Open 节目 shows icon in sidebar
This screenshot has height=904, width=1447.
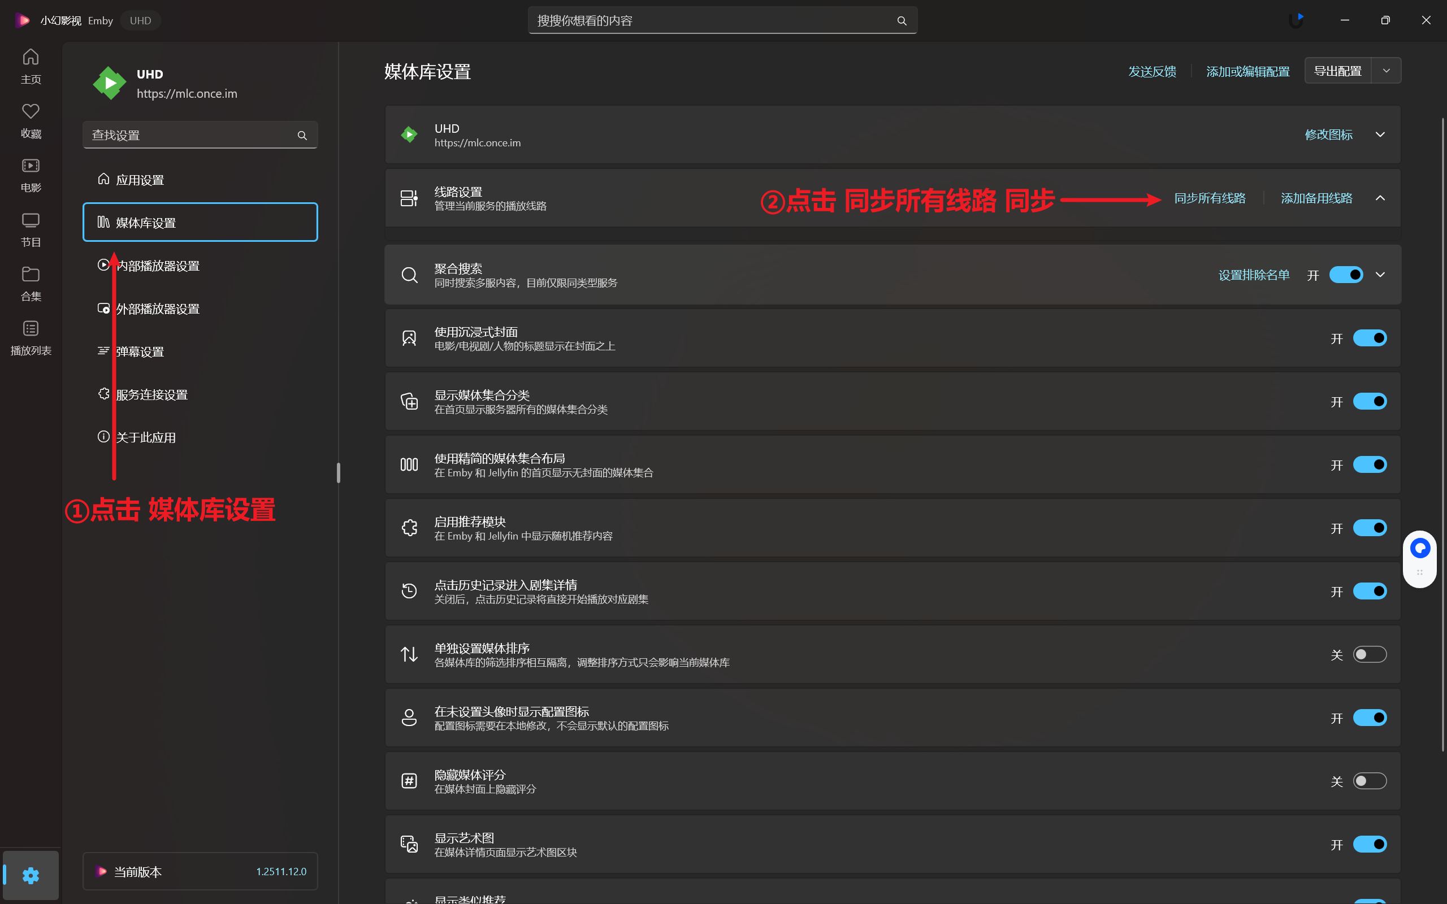point(31,220)
